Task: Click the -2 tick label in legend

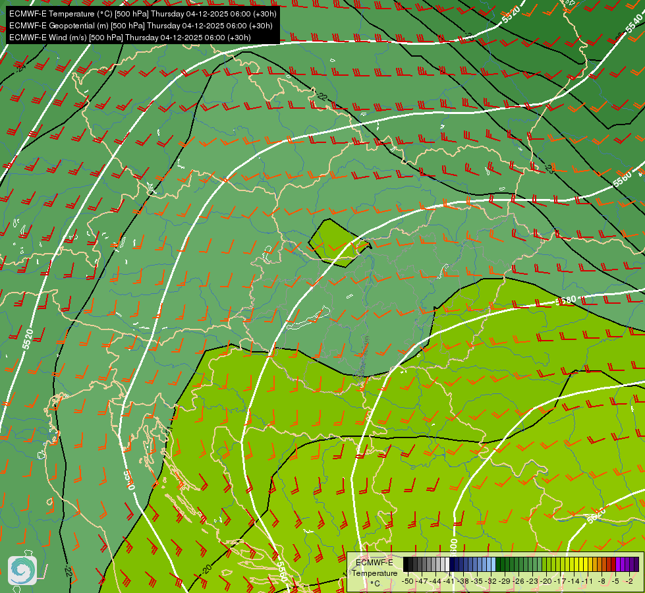Action: (629, 581)
